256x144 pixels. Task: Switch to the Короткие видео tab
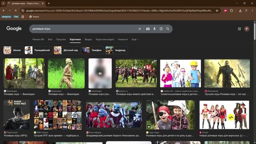105,40
